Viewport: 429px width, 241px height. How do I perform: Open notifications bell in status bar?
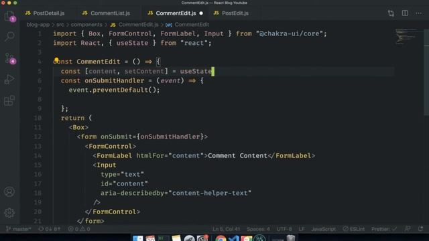pyautogui.click(x=420, y=229)
